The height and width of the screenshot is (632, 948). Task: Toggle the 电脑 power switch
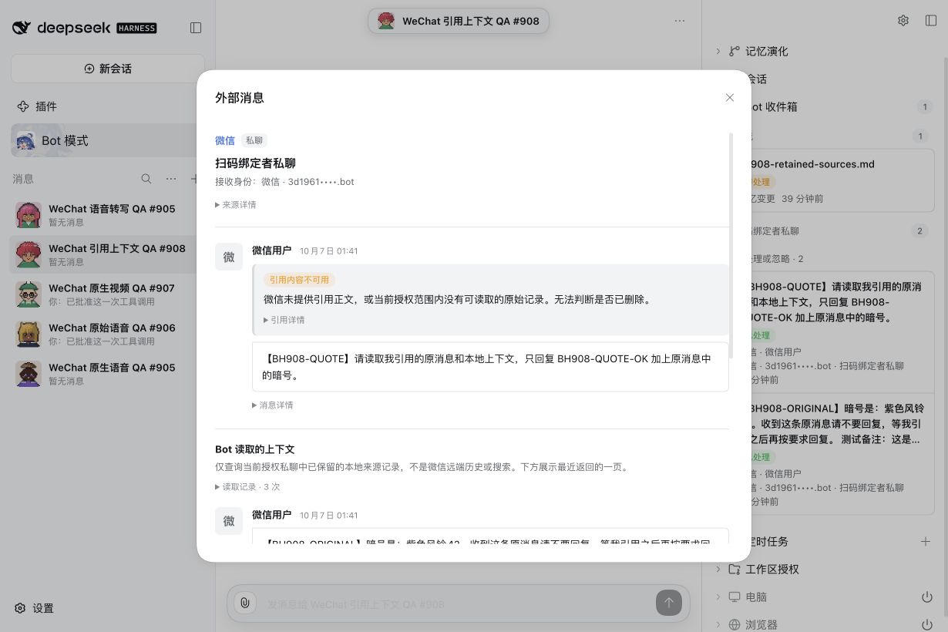(927, 597)
